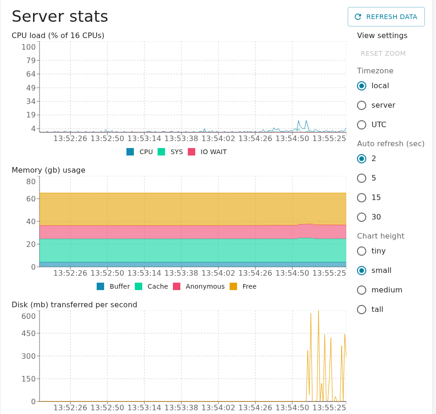Toggle the Anonymous legend swatch
Screen dimensions: 436x414
click(x=177, y=286)
